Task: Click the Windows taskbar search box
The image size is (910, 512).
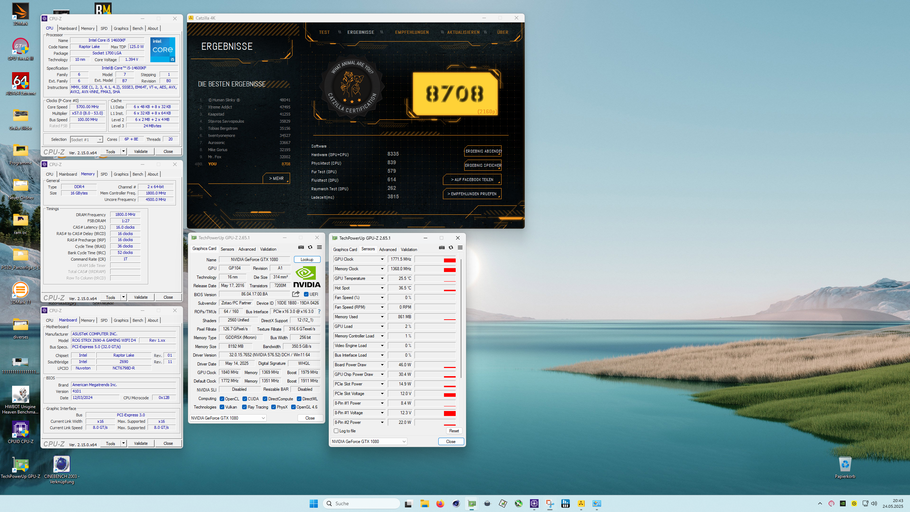Action: 362,503
